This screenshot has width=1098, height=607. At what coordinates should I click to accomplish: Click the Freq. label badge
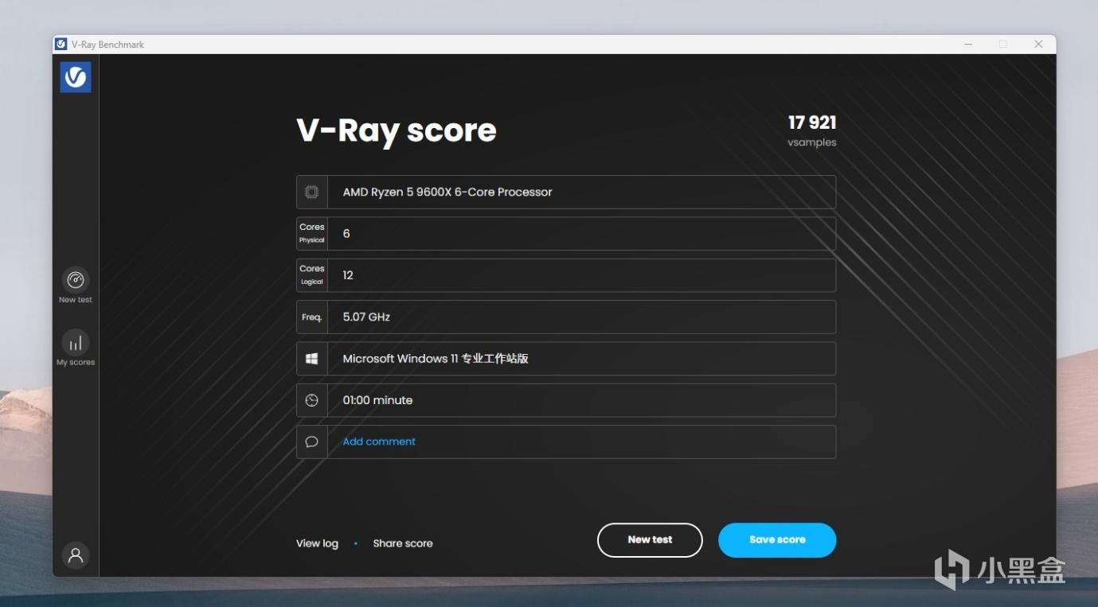[x=312, y=317]
